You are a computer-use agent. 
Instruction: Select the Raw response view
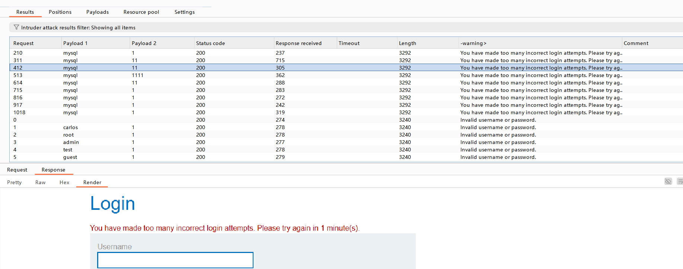[x=40, y=182]
